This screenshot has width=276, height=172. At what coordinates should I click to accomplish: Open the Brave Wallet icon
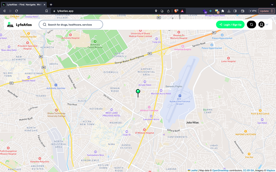pos(243,11)
